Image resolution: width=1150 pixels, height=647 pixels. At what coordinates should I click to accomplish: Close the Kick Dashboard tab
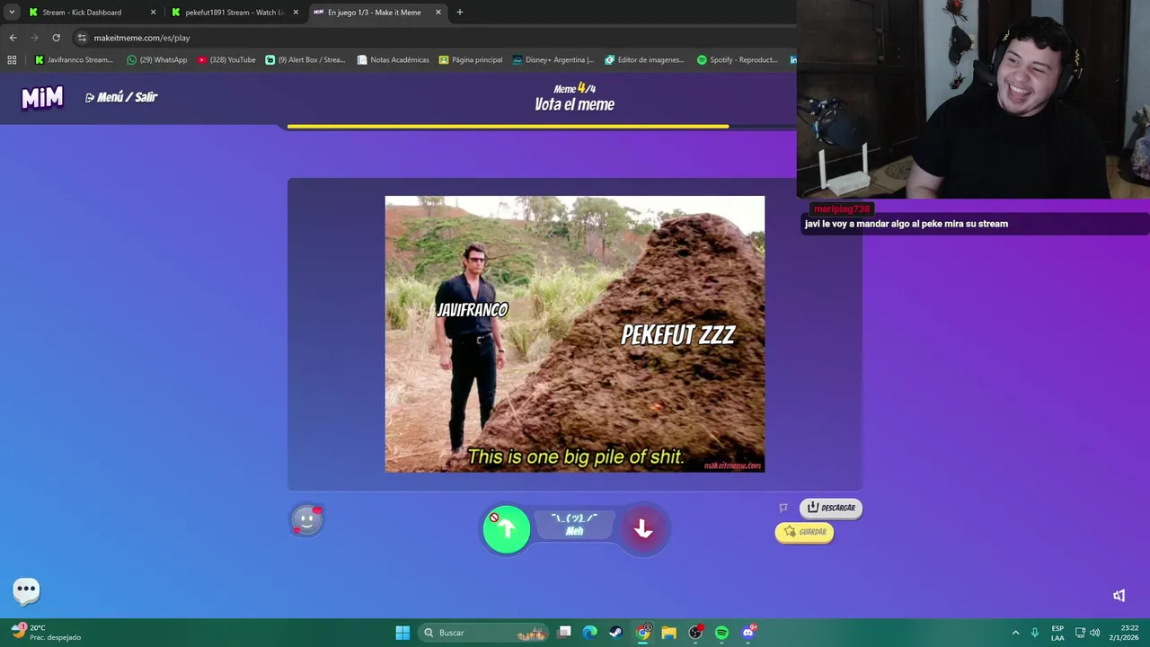point(153,13)
